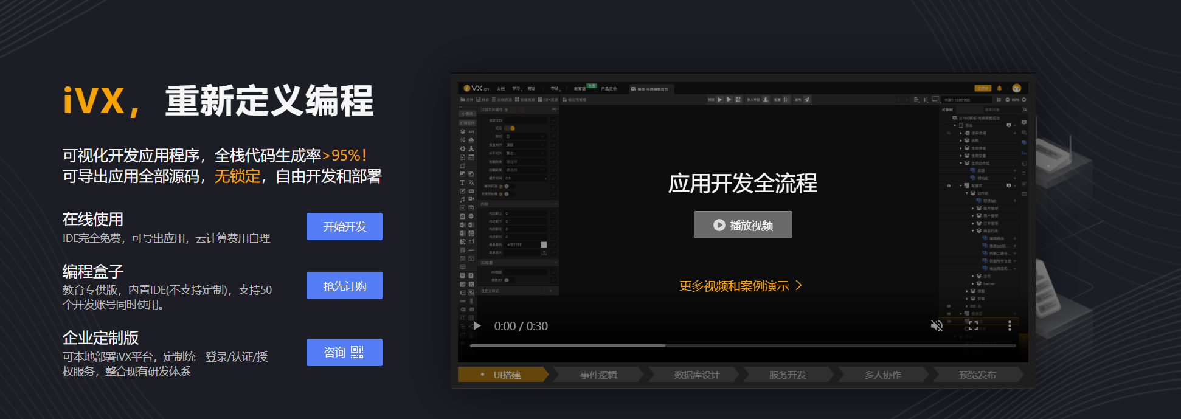
Task: Play the video using bottom-left play control
Action: (477, 326)
